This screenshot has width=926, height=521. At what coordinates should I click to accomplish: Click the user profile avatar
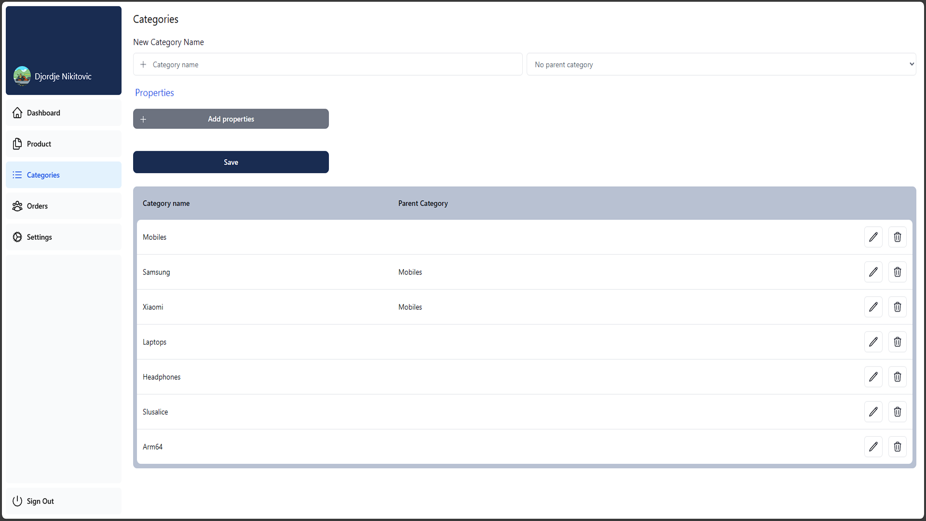pos(22,76)
